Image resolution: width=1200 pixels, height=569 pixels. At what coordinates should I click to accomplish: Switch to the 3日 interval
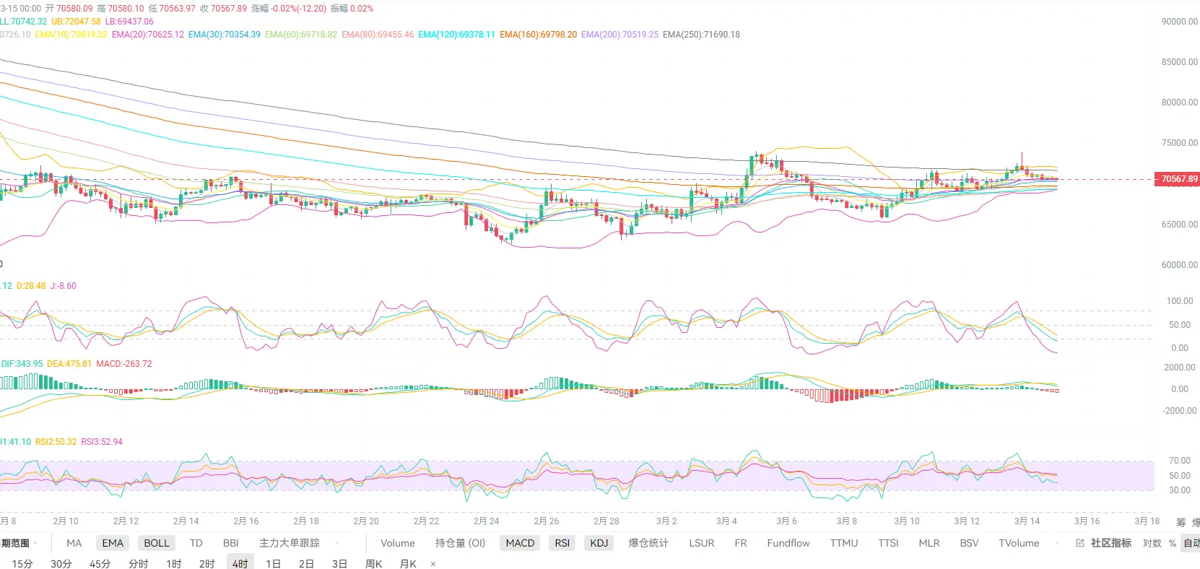339,564
